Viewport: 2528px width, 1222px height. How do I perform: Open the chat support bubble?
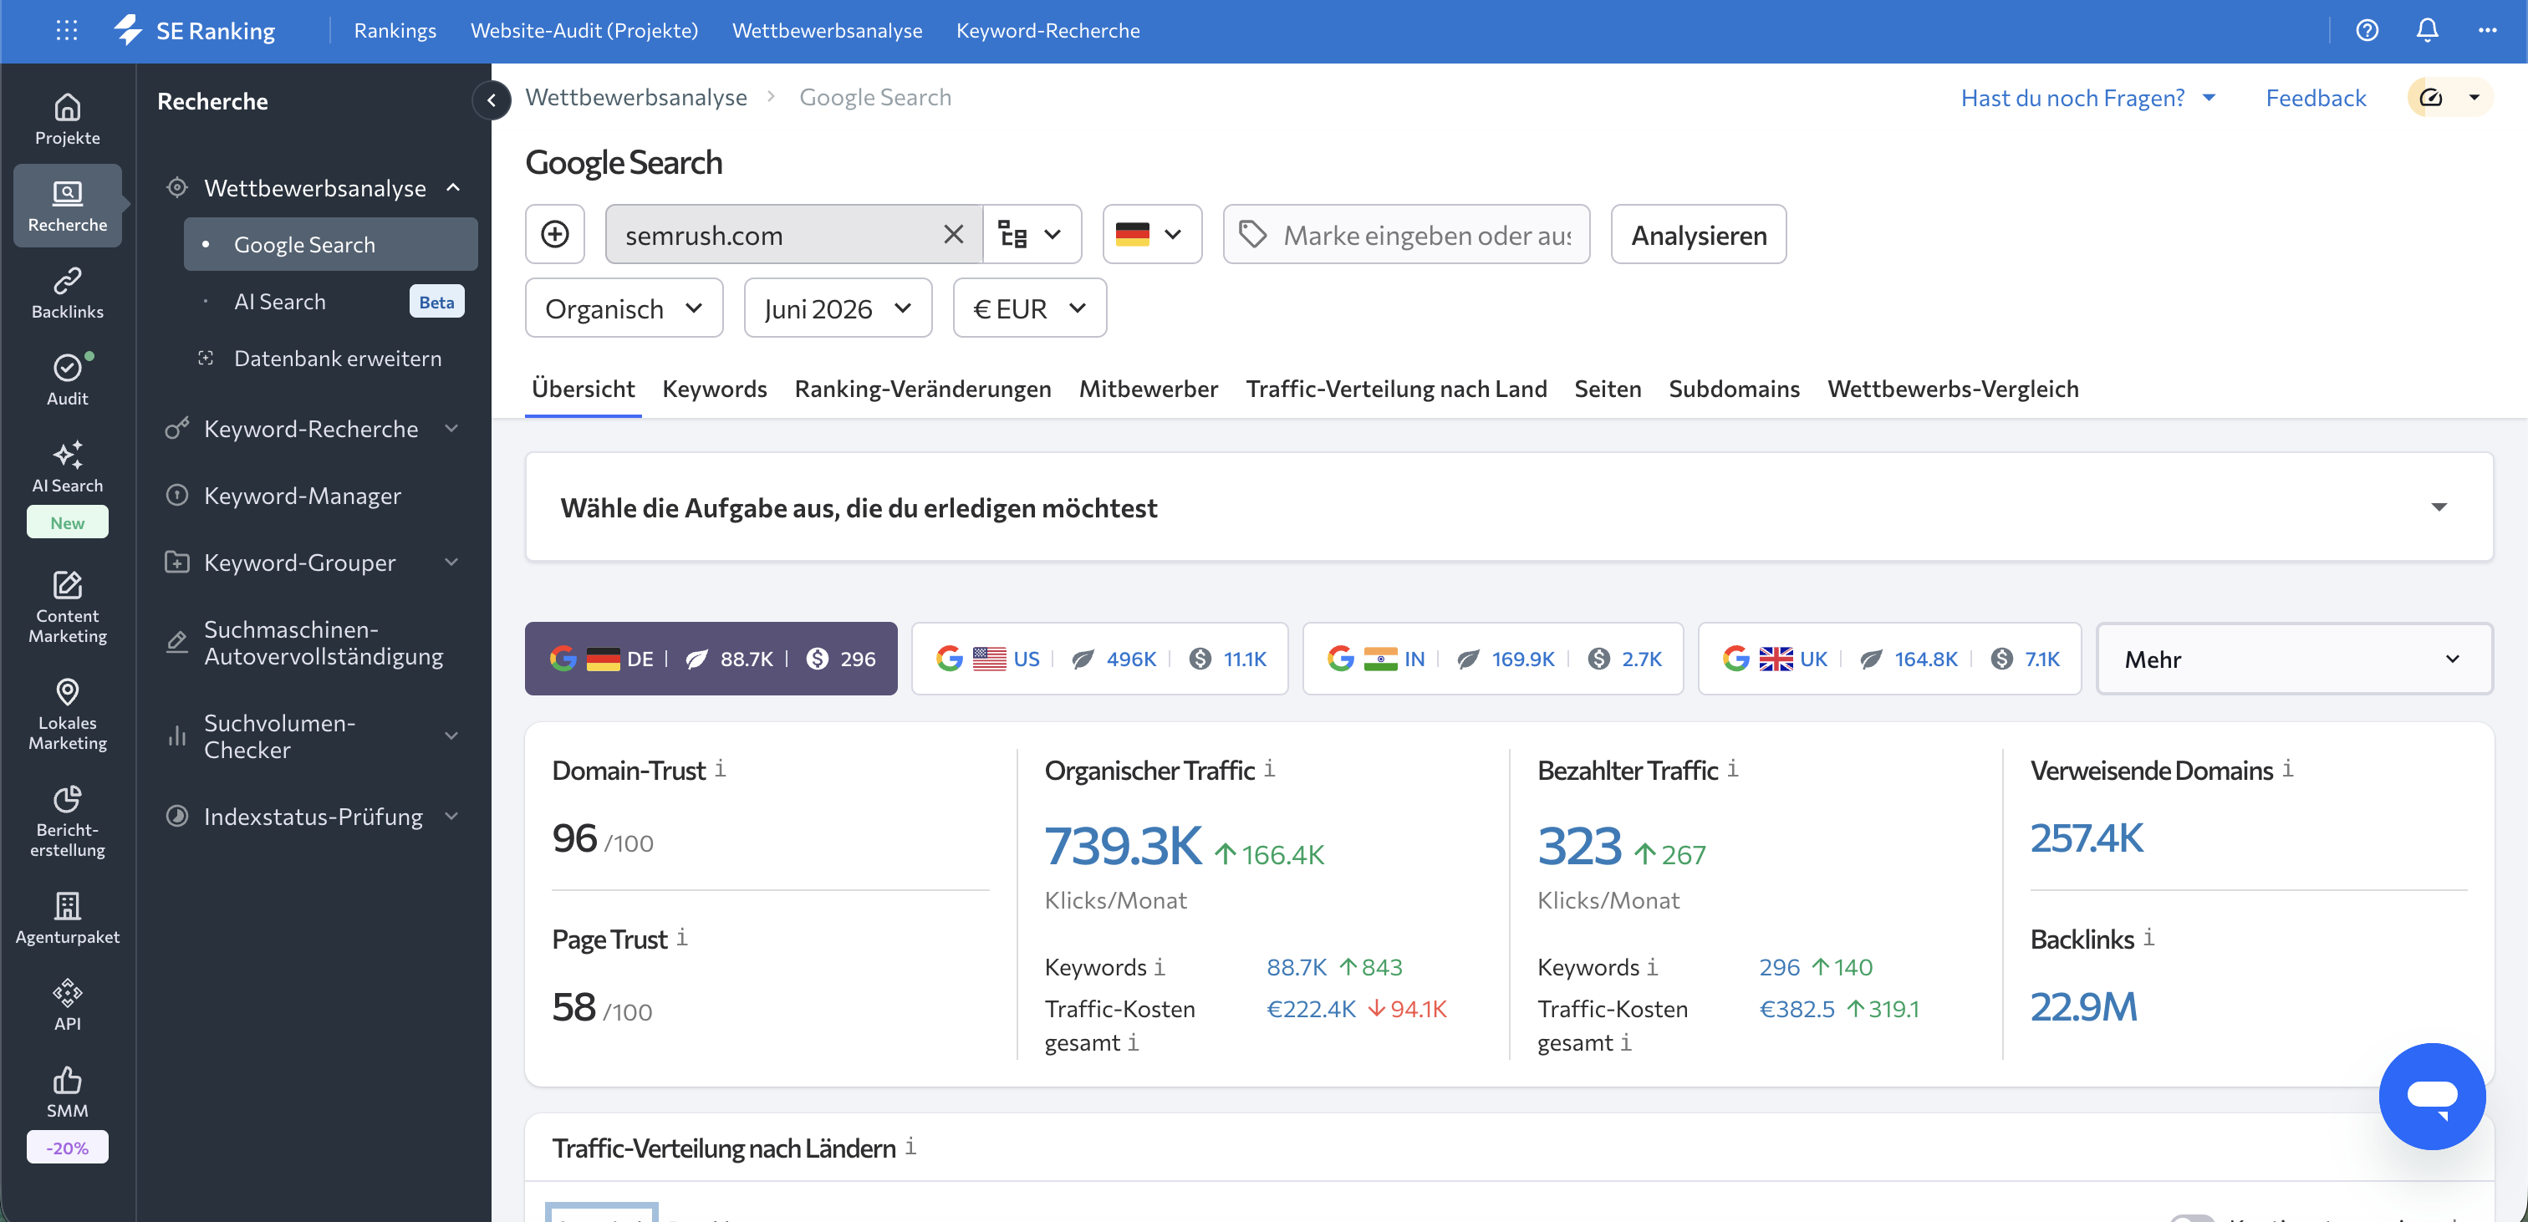tap(2432, 1096)
